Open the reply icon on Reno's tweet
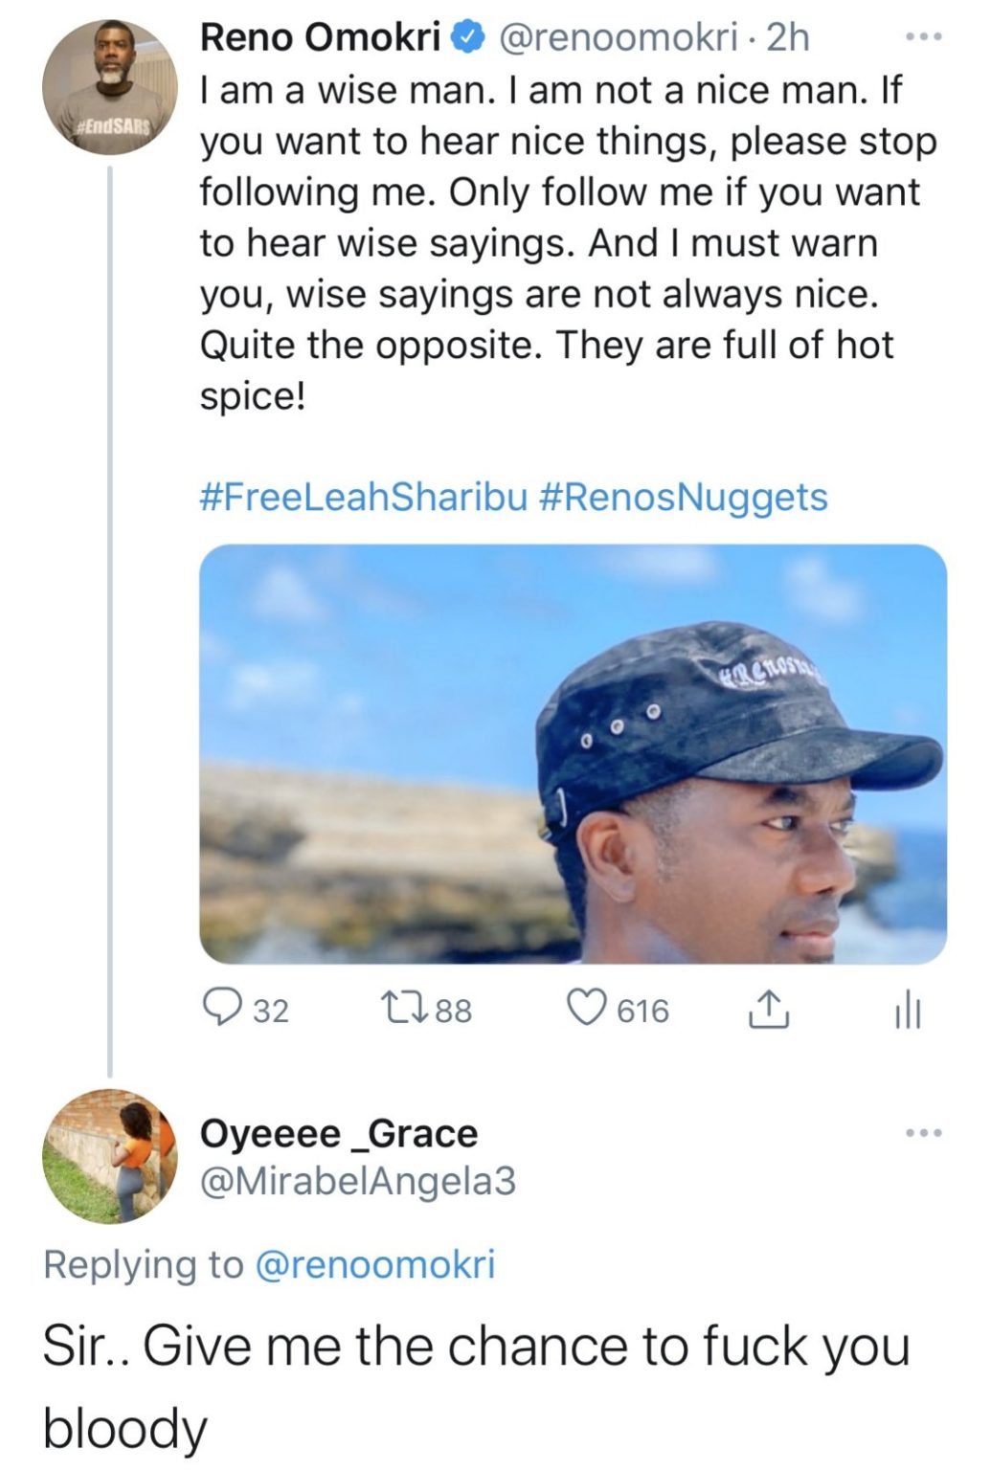This screenshot has width=990, height=1470. click(223, 1009)
